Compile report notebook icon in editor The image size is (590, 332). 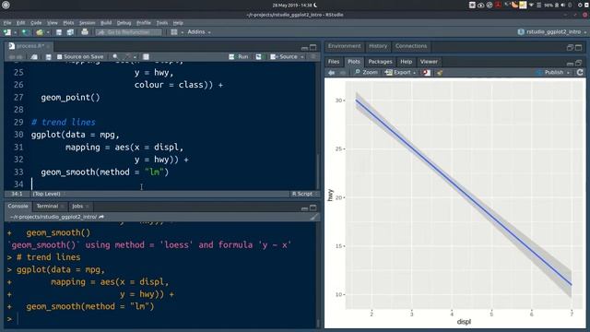tap(146, 57)
